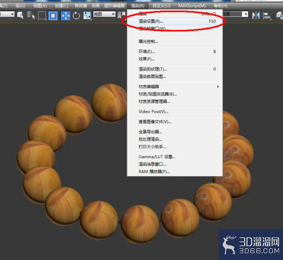Open the MAXScript(M) menu

coord(192,6)
